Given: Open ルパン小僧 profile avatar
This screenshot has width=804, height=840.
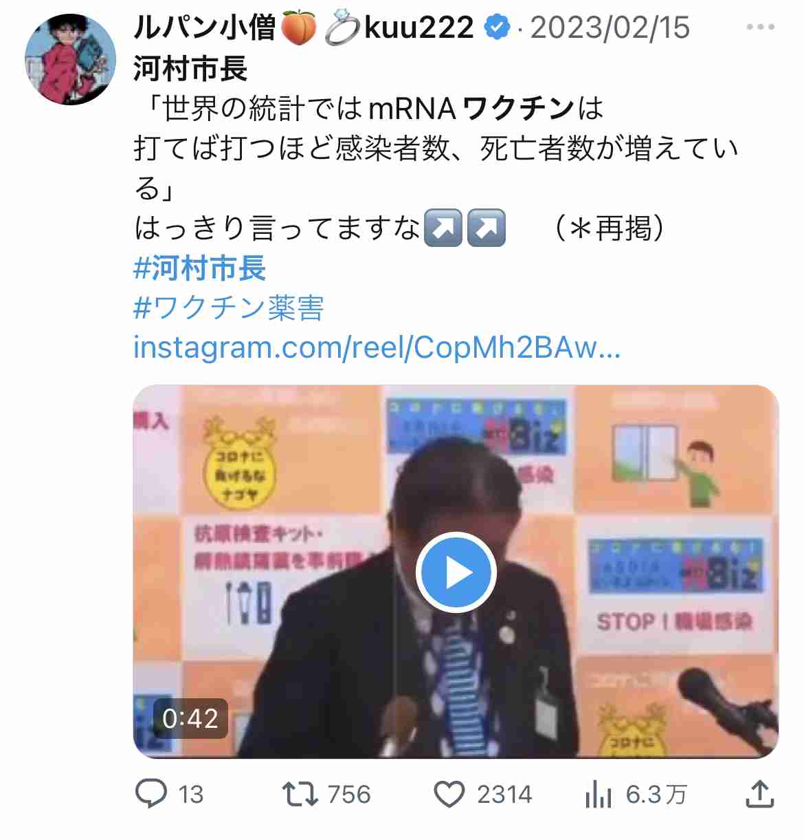Looking at the screenshot, I should click(70, 59).
